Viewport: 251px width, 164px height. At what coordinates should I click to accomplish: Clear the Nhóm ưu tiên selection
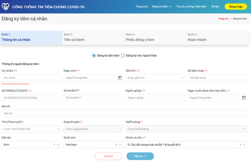[240, 145]
